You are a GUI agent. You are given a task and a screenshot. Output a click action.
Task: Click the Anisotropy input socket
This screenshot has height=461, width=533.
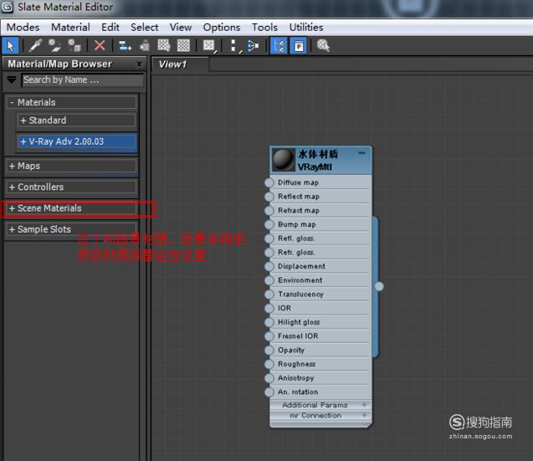click(x=269, y=378)
